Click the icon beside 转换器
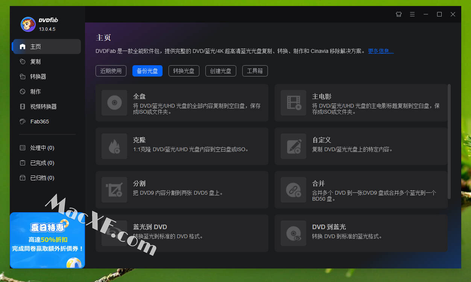Image resolution: width=471 pixels, height=282 pixels. (23, 76)
